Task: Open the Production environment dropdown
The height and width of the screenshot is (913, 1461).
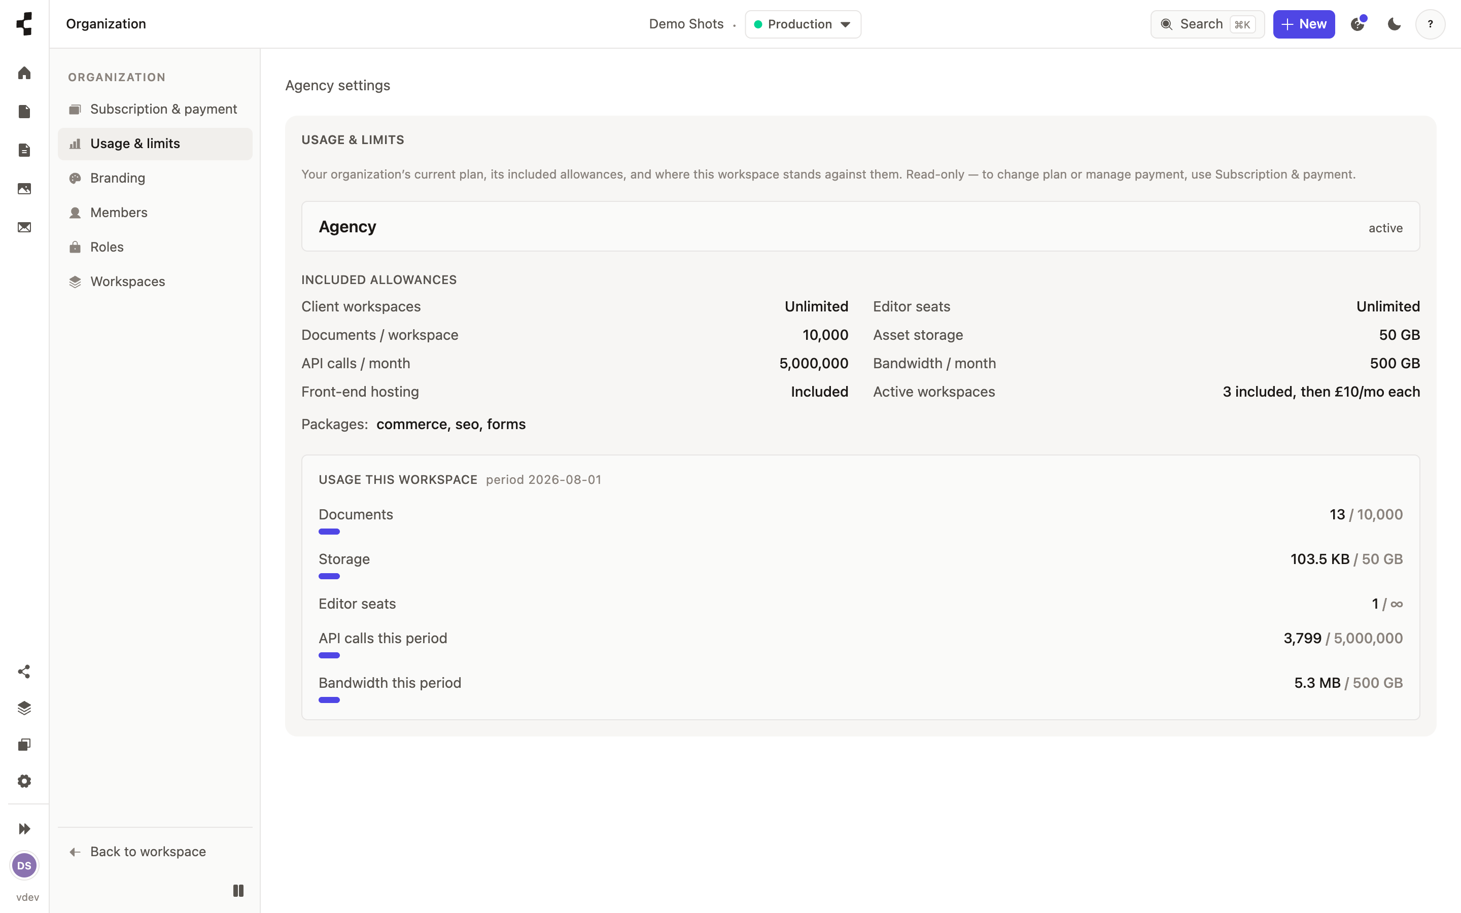Action: point(803,24)
